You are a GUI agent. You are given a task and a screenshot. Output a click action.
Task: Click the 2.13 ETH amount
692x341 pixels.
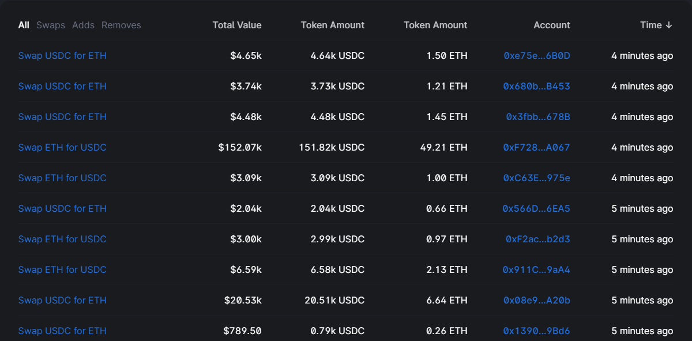(447, 269)
